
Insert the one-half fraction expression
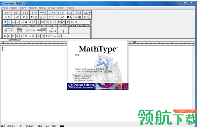63,30
